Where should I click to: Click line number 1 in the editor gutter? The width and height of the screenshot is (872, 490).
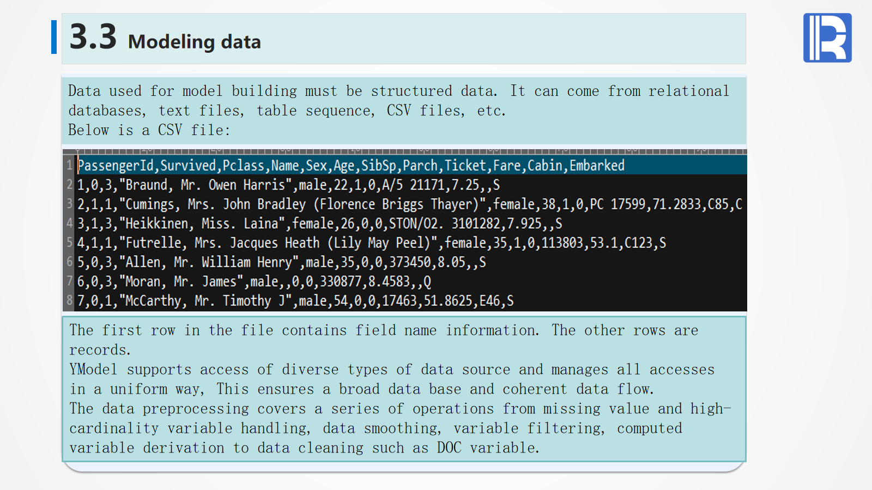pos(69,165)
